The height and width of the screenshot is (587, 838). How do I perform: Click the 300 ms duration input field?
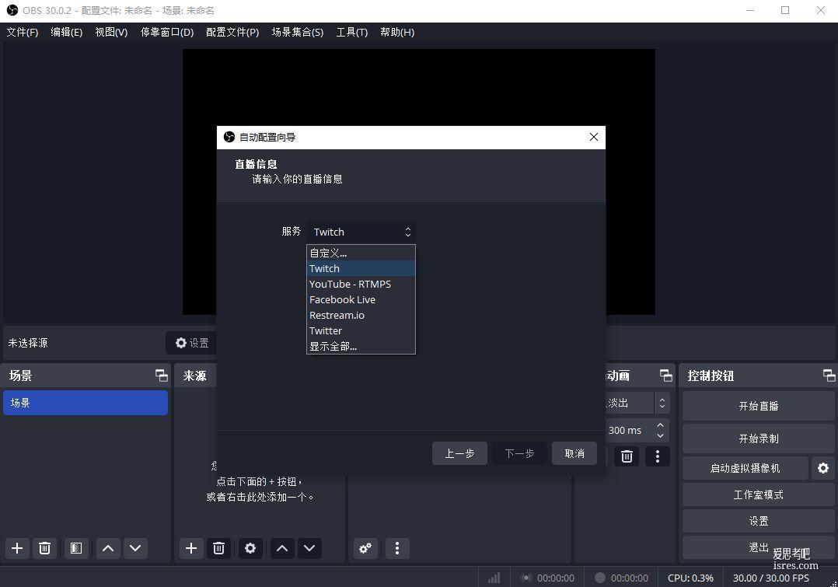point(630,431)
